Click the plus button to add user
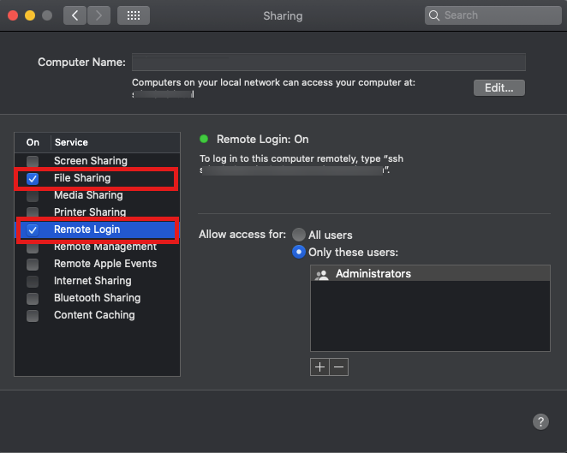This screenshot has width=567, height=453. (319, 367)
